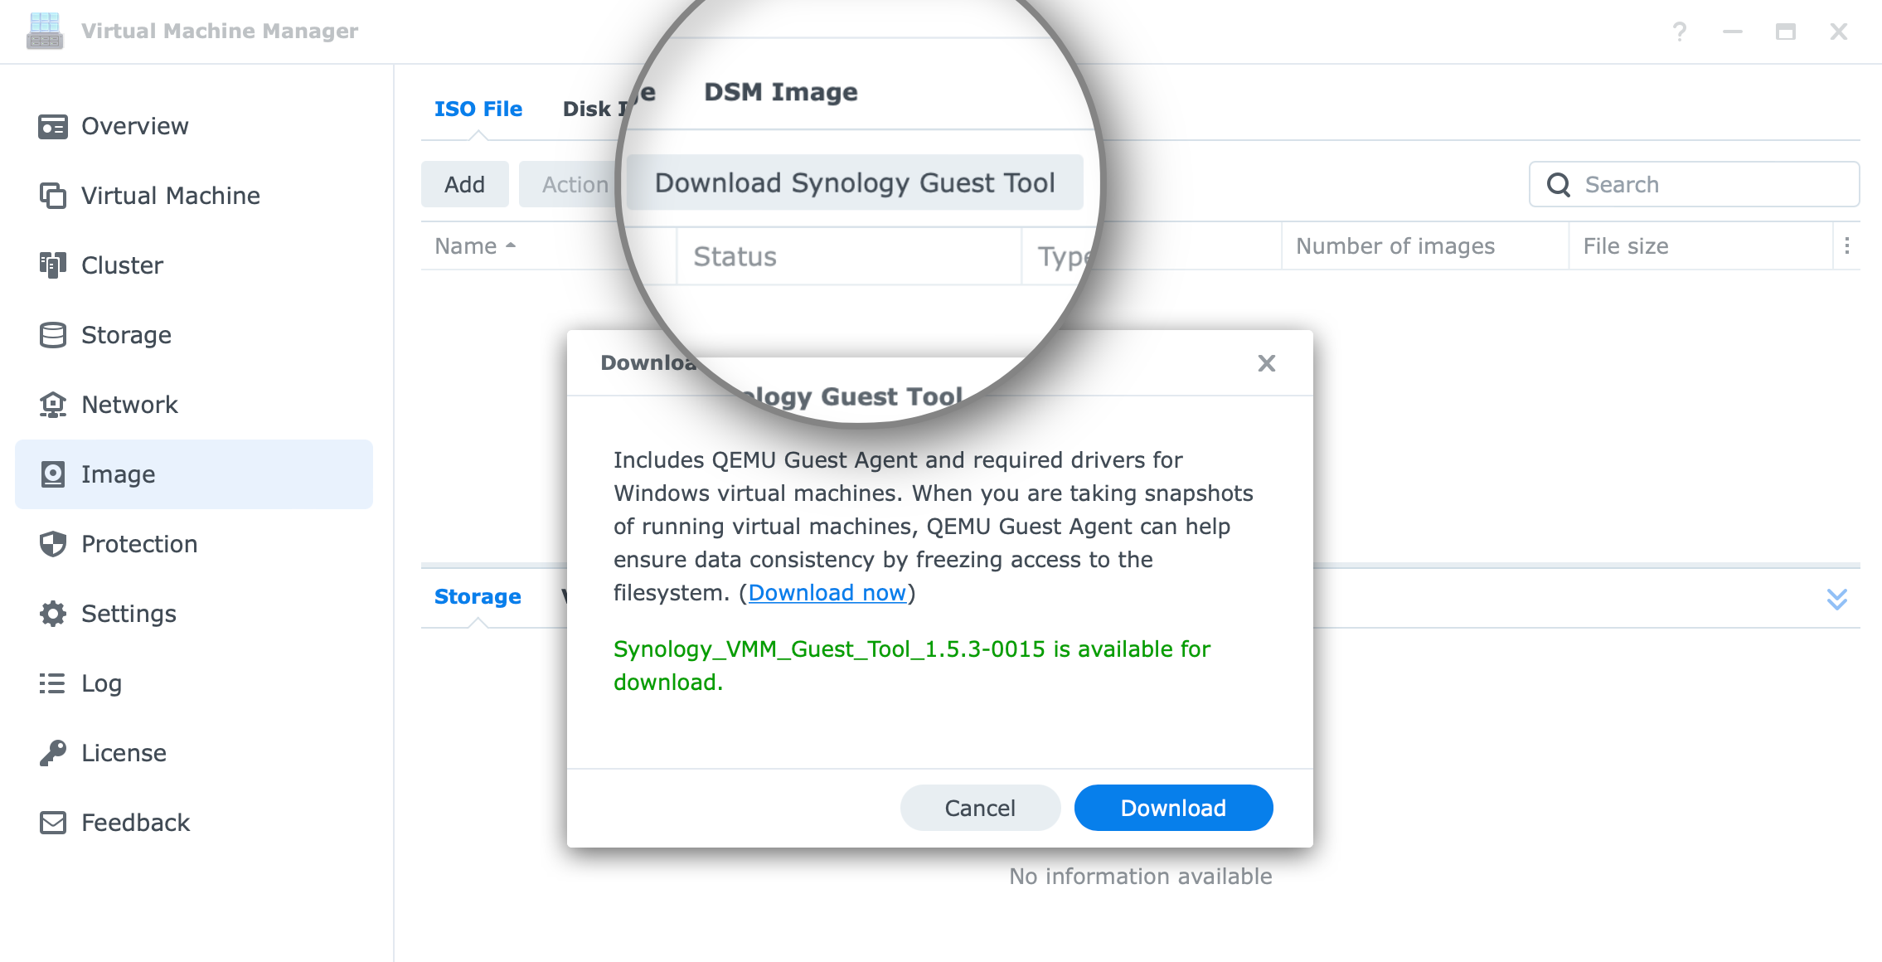This screenshot has width=1882, height=962.
Task: Open the Network section icon
Action: coord(53,405)
